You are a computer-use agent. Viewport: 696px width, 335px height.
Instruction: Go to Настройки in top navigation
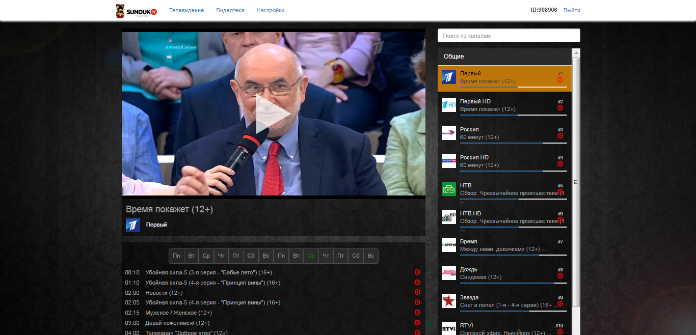(x=270, y=10)
